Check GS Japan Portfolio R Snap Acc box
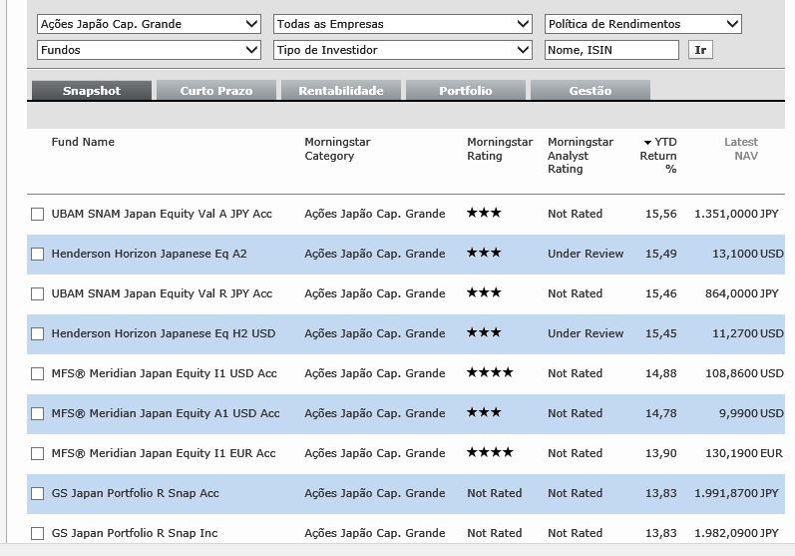Image resolution: width=795 pixels, height=556 pixels. click(x=37, y=493)
